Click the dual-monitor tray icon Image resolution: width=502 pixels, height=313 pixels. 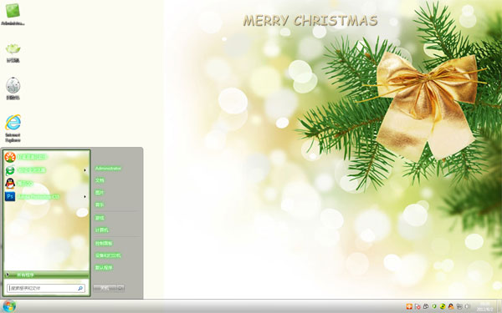[x=426, y=306]
